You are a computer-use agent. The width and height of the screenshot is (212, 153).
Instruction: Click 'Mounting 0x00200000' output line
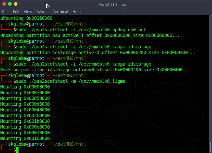coord(25,116)
